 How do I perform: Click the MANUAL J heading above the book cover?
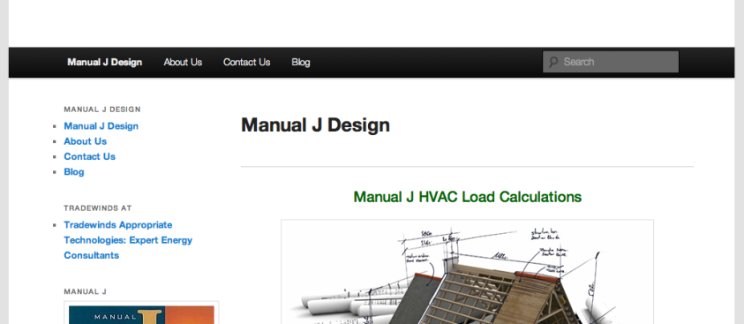point(86,291)
